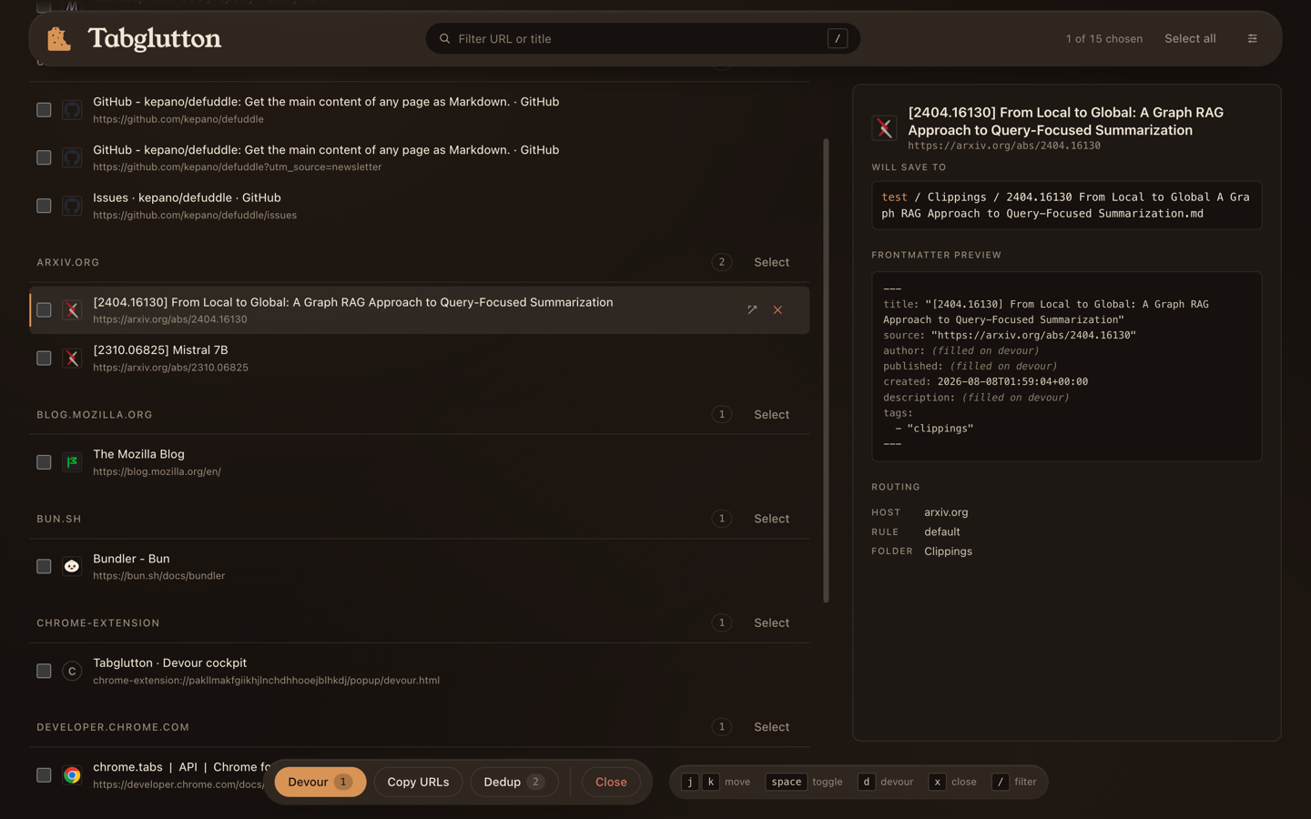Click the x key hint for close

(937, 782)
